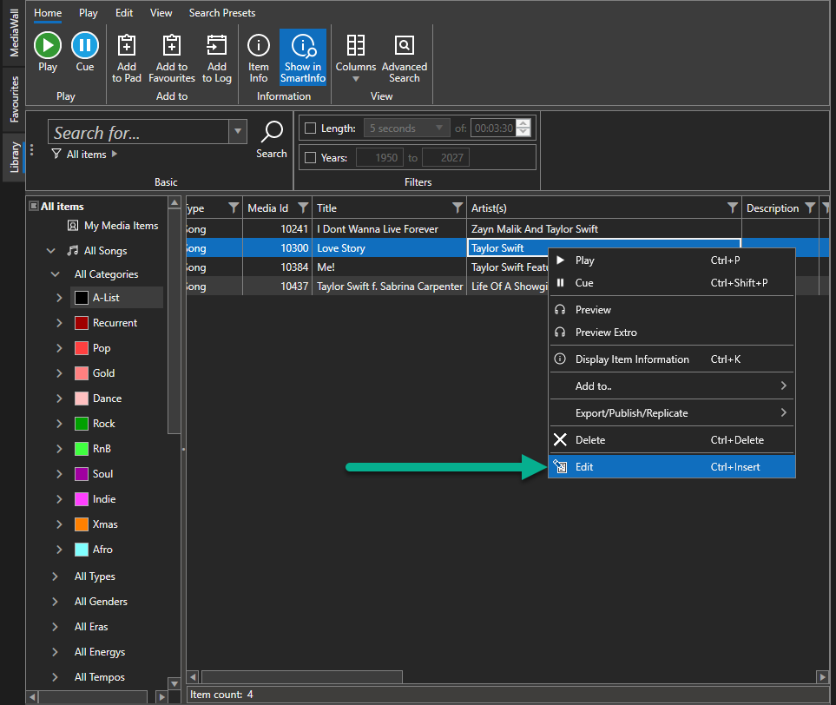Click the Media Id column filter icon
Image resolution: width=836 pixels, height=705 pixels.
coord(303,208)
